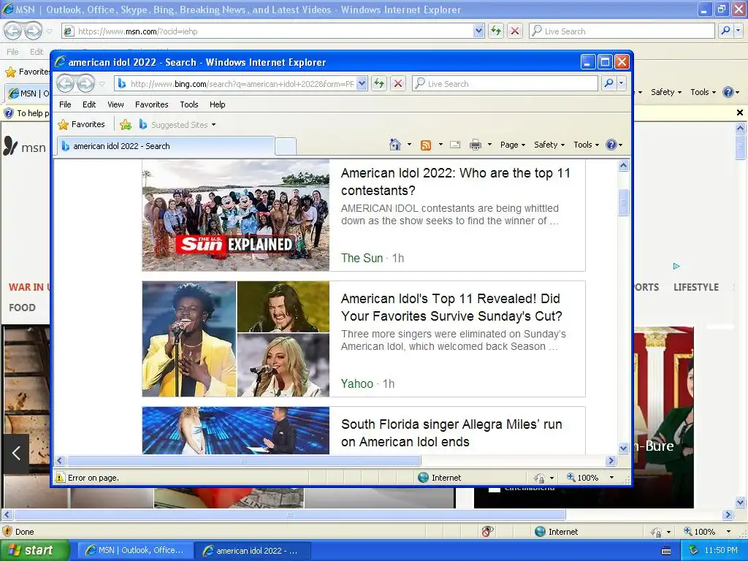Refresh the Bing search page

click(x=379, y=83)
